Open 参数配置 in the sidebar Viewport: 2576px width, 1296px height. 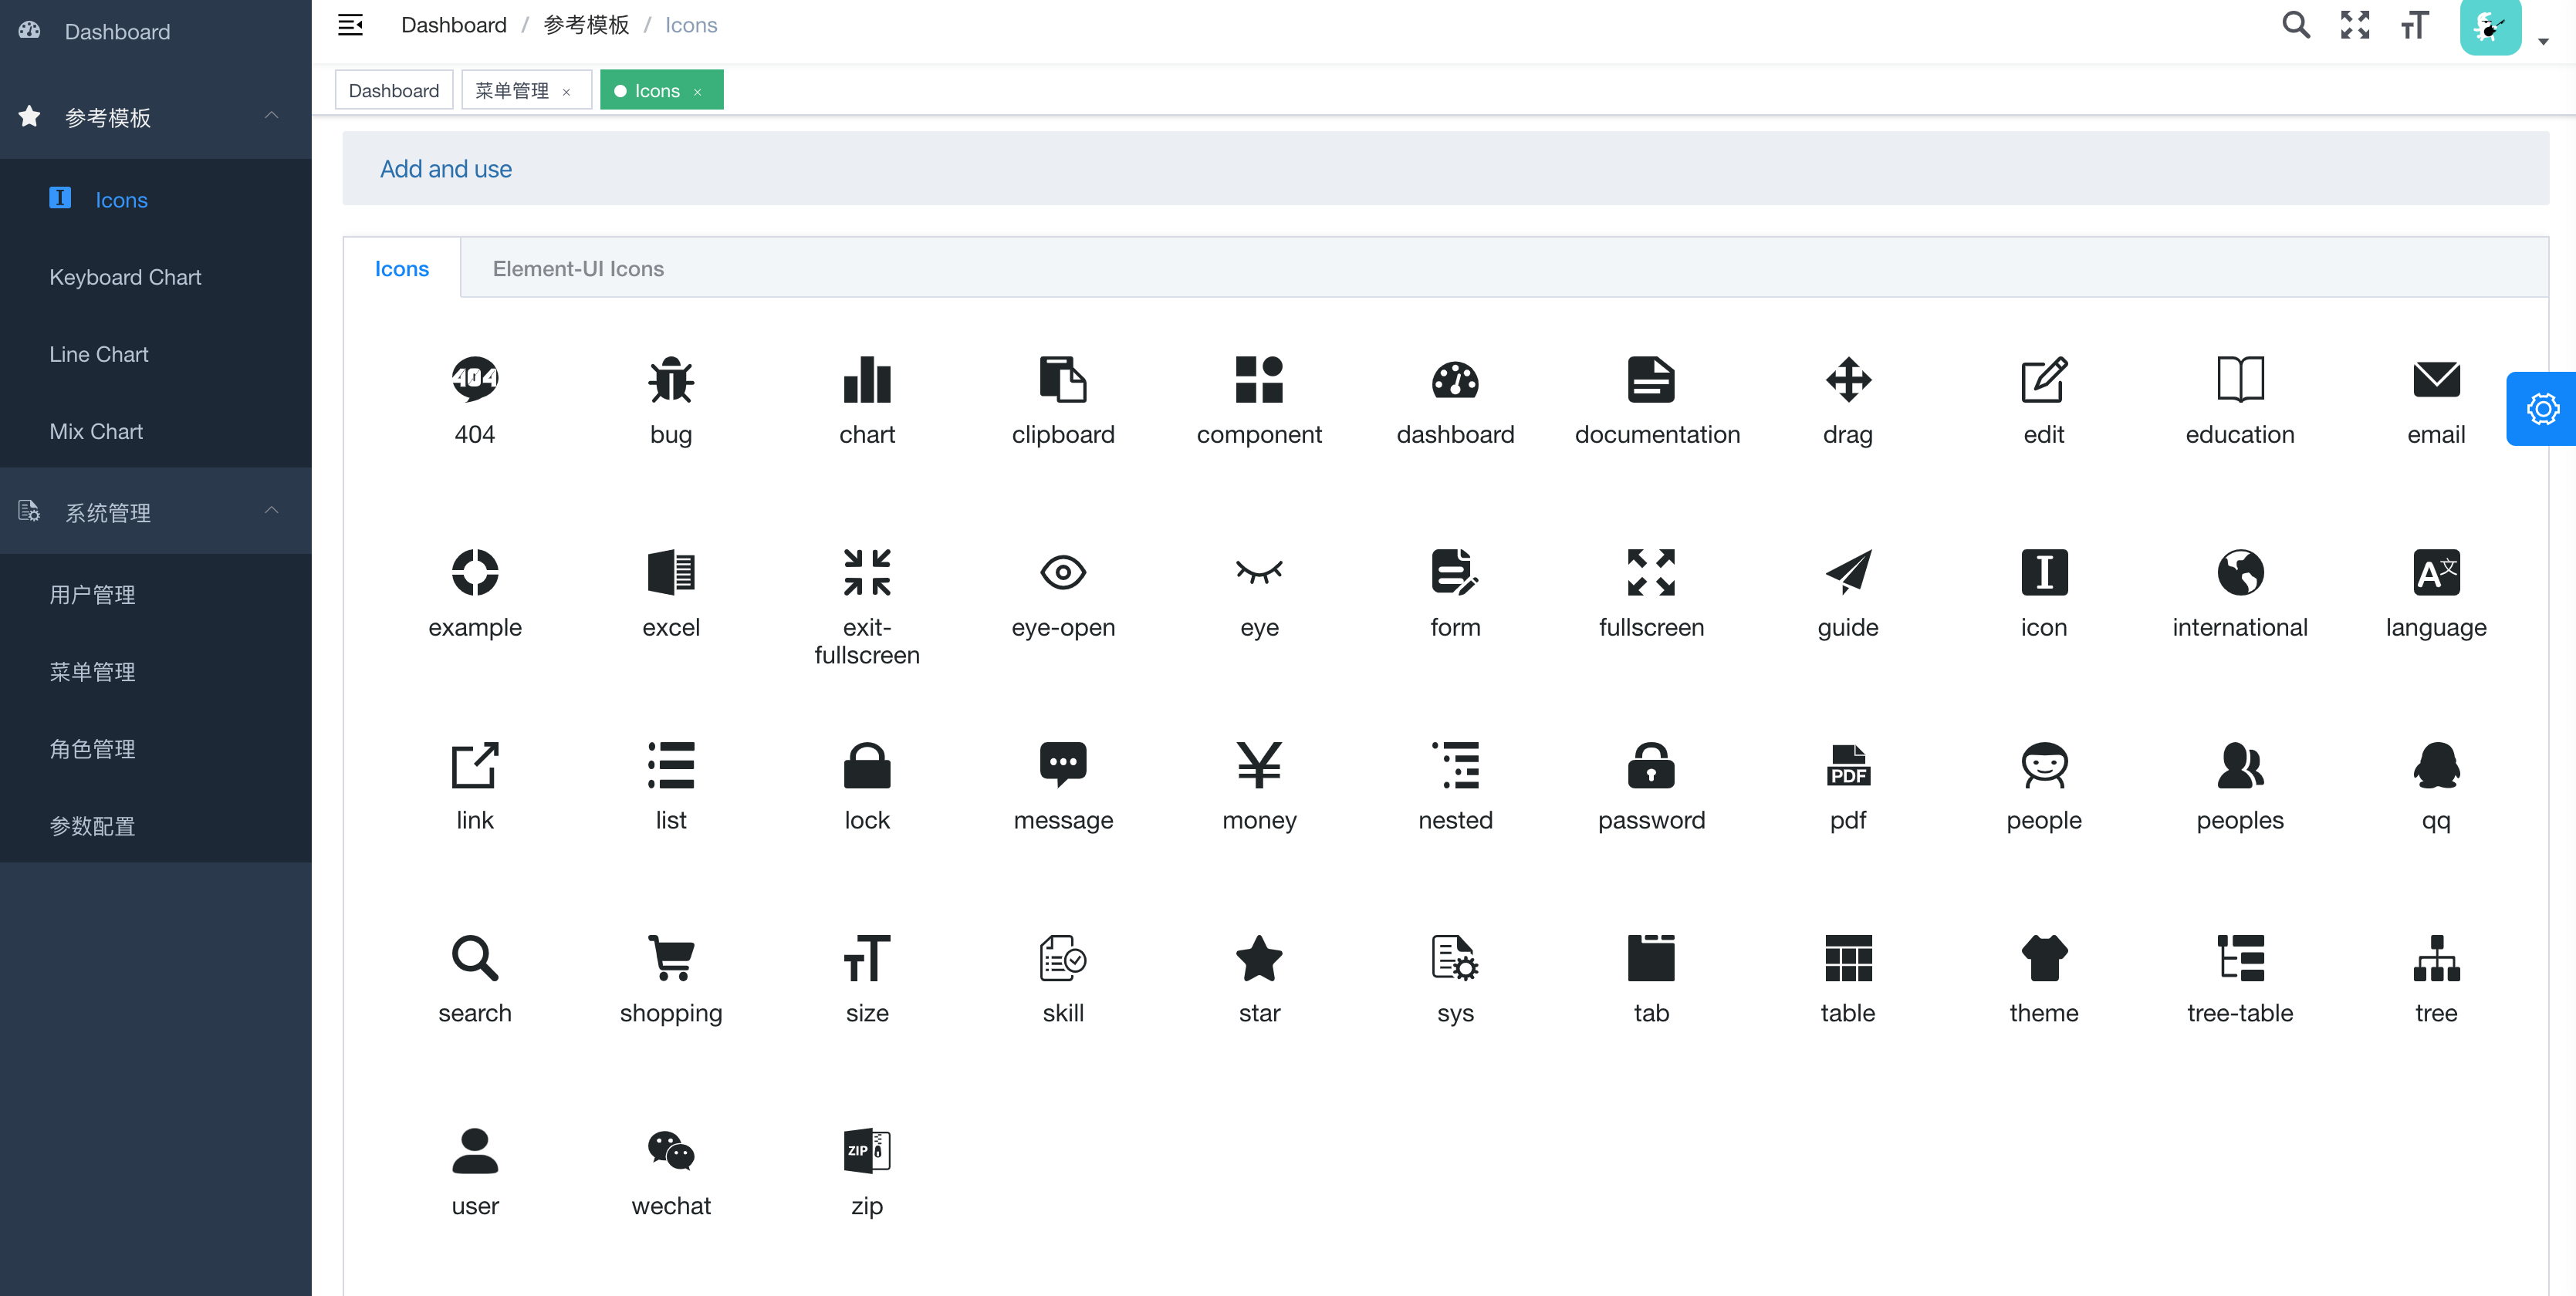156,826
